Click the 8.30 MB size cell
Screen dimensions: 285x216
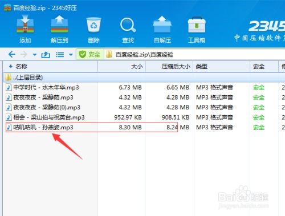coord(130,127)
